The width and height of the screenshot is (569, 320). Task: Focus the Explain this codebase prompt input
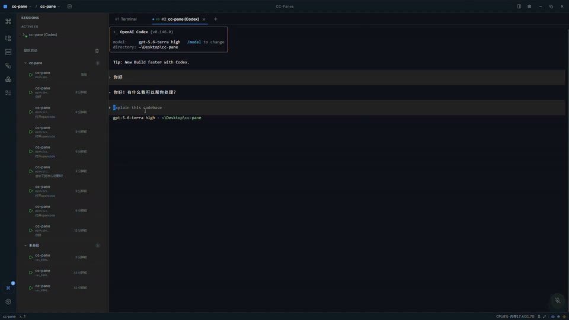pyautogui.click(x=337, y=108)
